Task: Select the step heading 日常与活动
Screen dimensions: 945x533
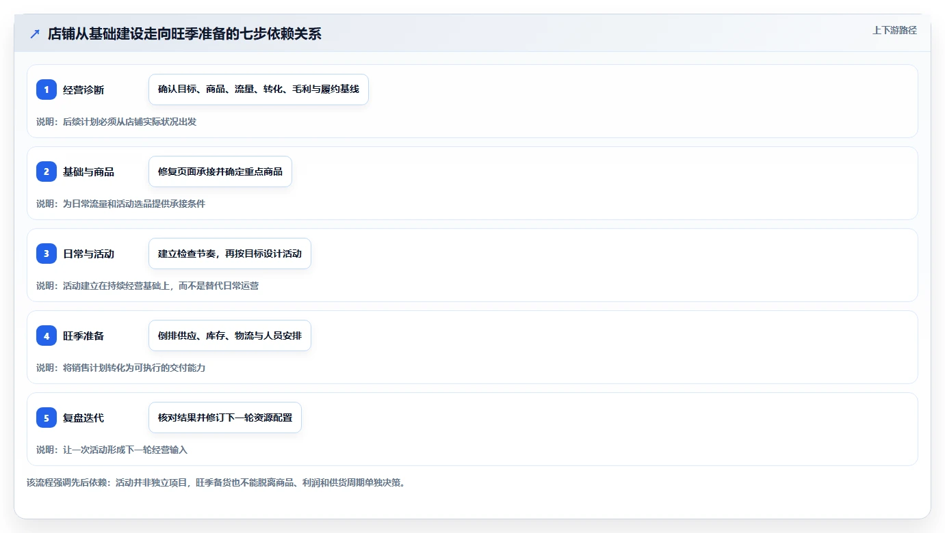Action: coord(88,254)
